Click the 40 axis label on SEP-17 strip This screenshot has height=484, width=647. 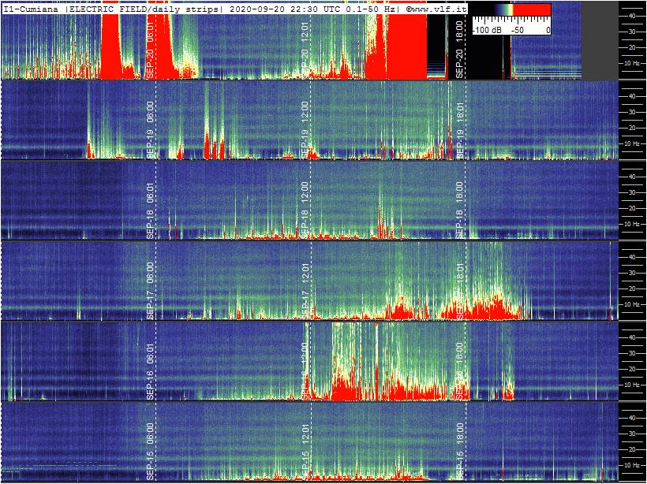click(x=631, y=257)
